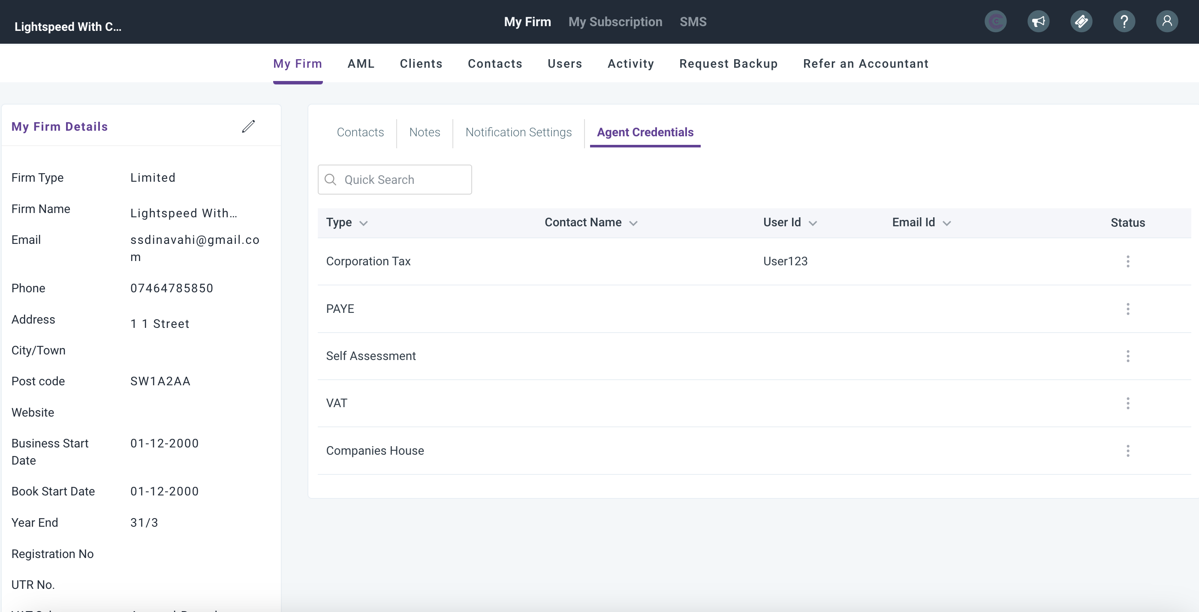1199x612 pixels.
Task: Open the announcements megaphone icon
Action: [x=1038, y=21]
